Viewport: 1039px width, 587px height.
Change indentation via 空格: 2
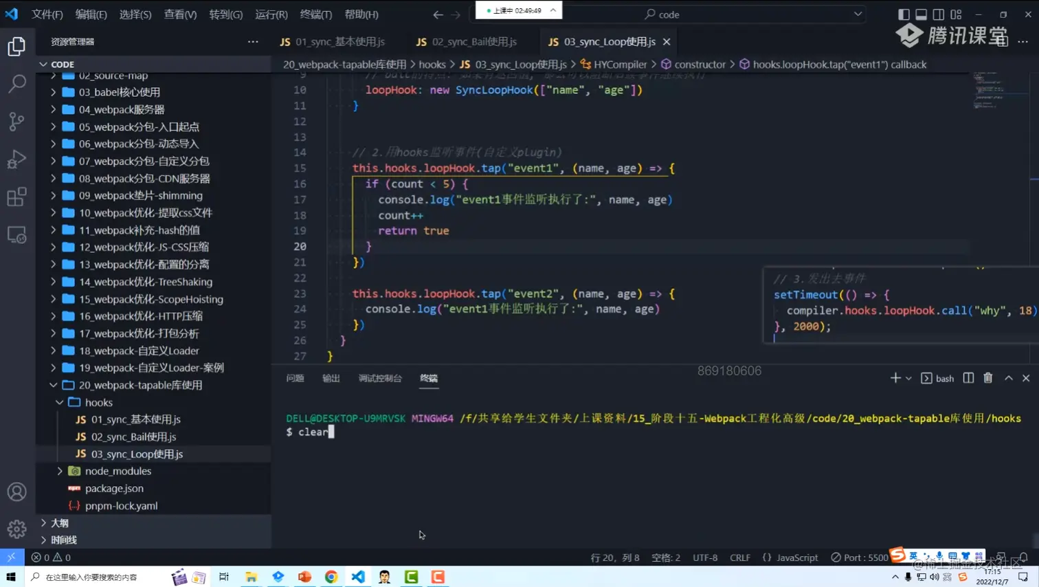tap(666, 557)
